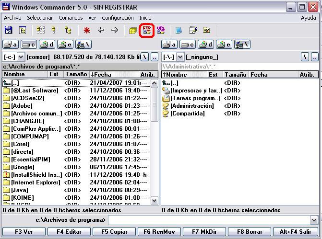
Task: Select drive c in right panel
Action: pos(188,45)
